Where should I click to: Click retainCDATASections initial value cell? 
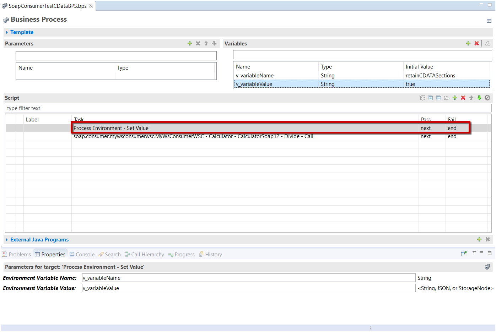tap(430, 76)
